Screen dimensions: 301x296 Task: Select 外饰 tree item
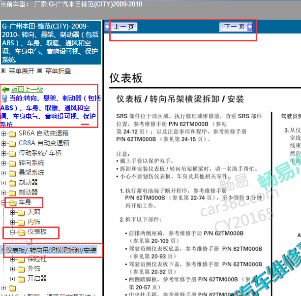[34, 268]
